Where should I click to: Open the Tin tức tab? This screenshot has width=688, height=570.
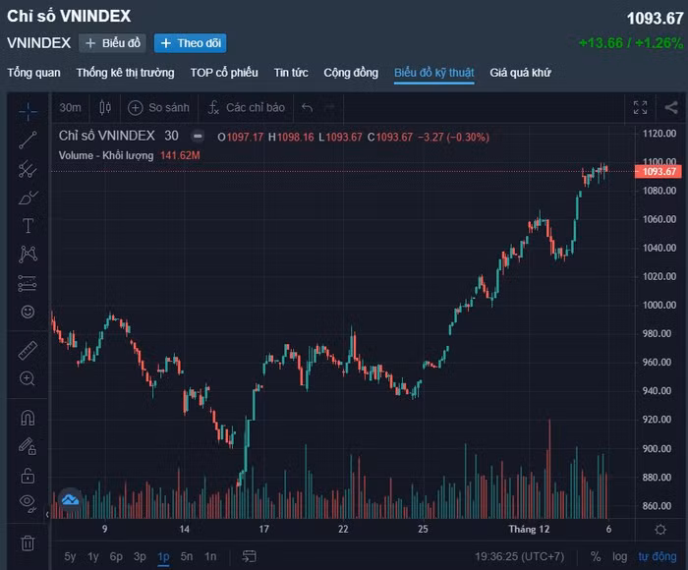click(x=291, y=73)
